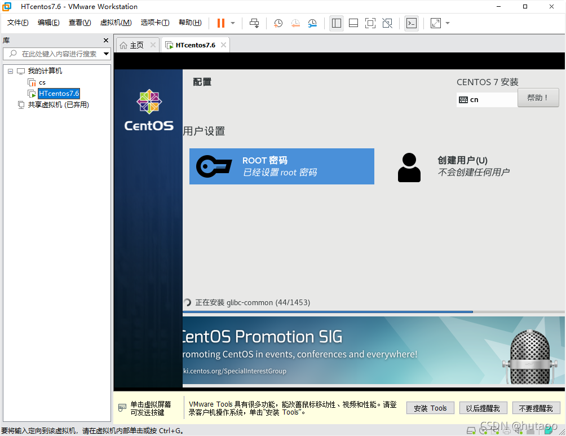The height and width of the screenshot is (436, 566).
Task: Collapse the 我的计算机 tree node
Action: [11, 71]
